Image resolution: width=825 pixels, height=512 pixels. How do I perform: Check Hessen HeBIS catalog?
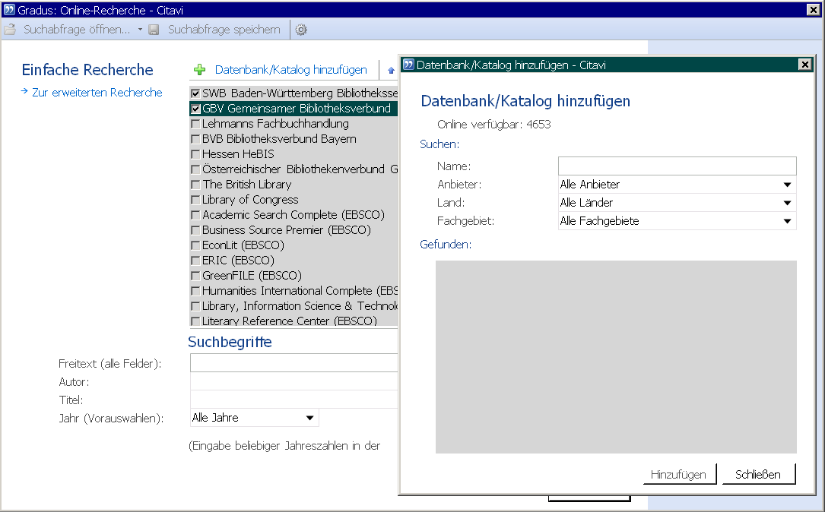click(195, 154)
